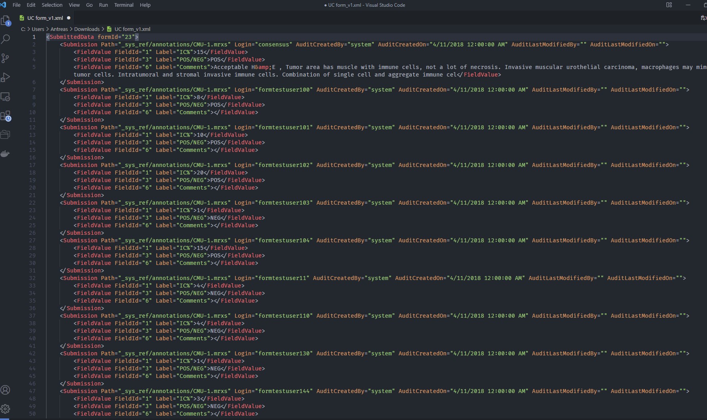The image size is (707, 420).
Task: Open the Selection menu
Action: pyautogui.click(x=52, y=5)
